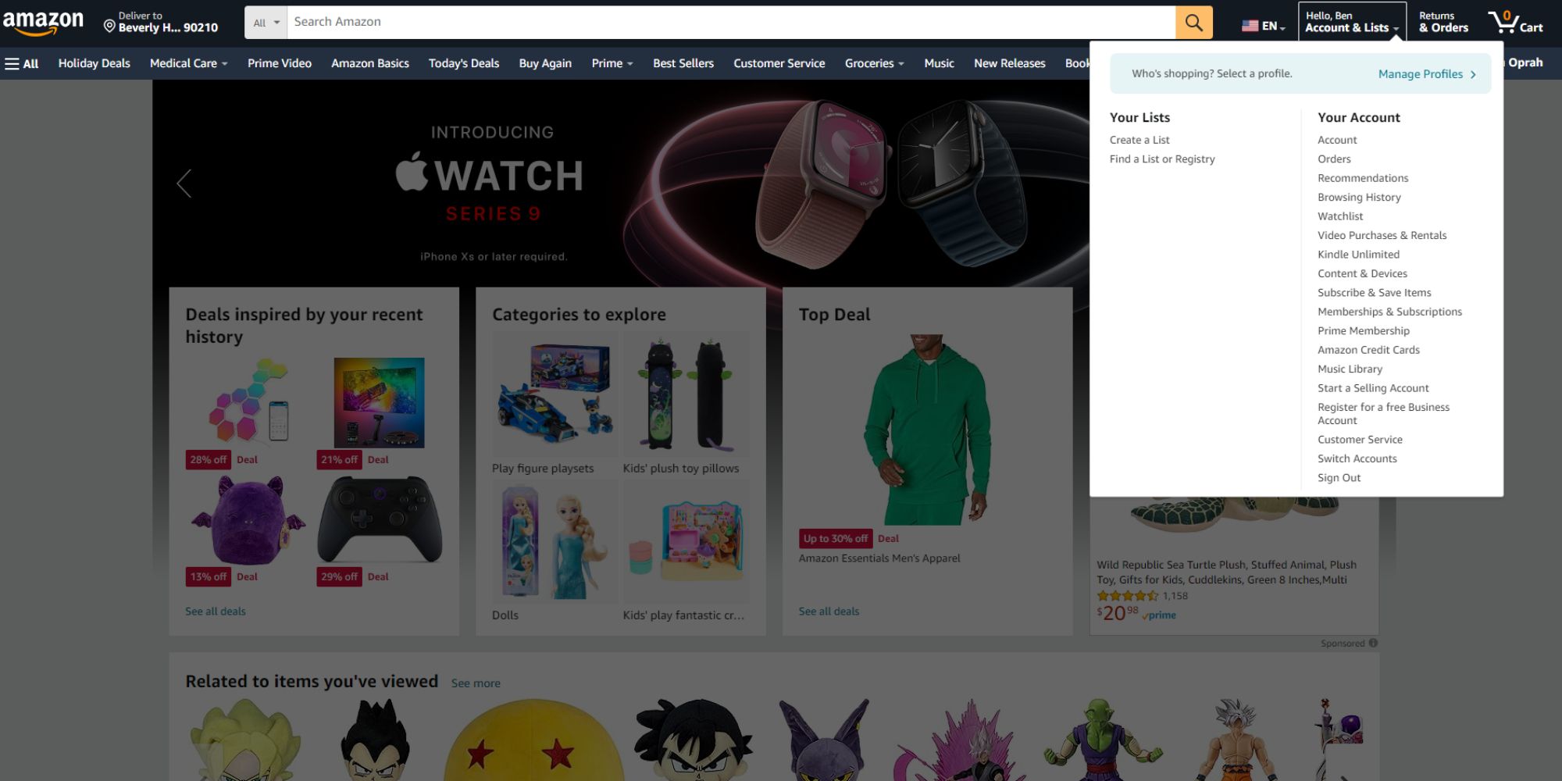Expand the Prime navigation dropdown
The height and width of the screenshot is (781, 1562).
click(612, 63)
